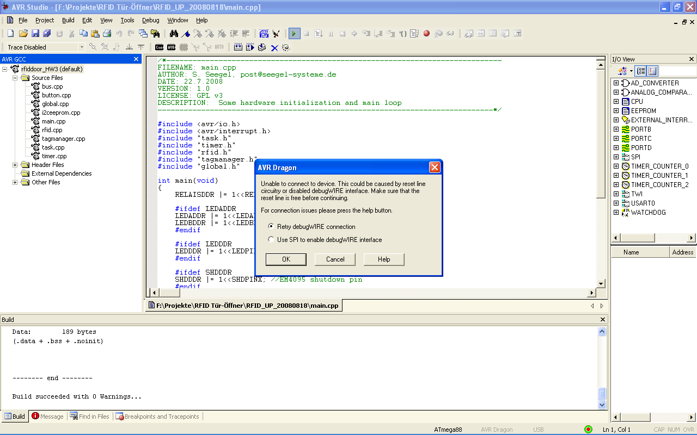Image resolution: width=697 pixels, height=435 pixels.
Task: Click the Address column header
Action: 683,252
